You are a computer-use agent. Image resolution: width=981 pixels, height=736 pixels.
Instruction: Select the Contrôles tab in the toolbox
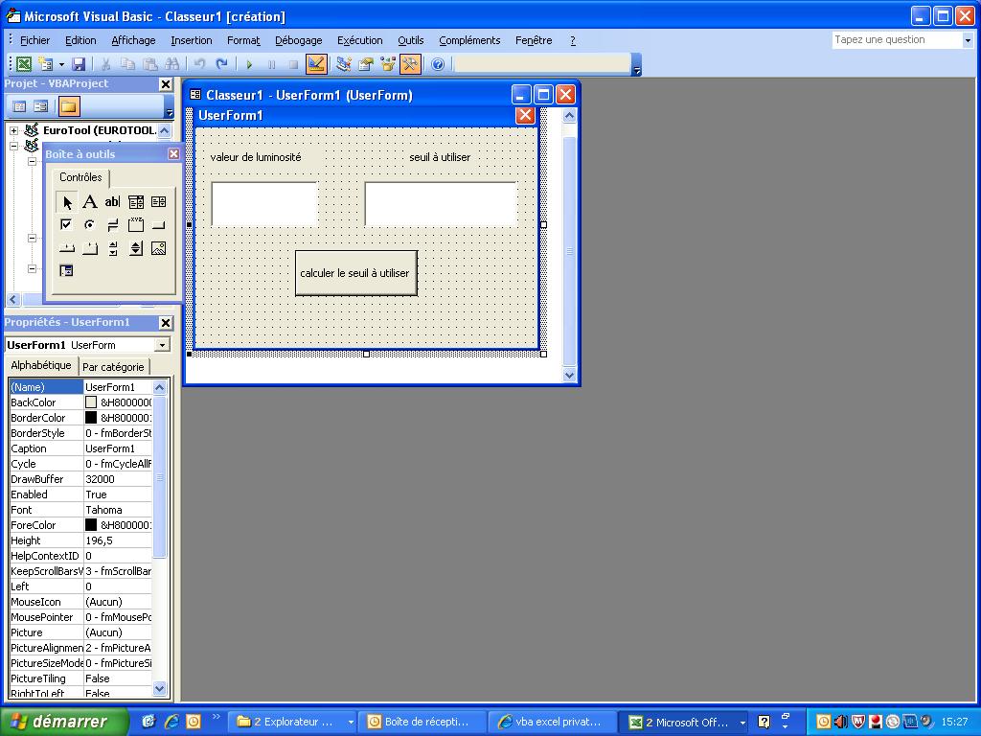click(80, 177)
